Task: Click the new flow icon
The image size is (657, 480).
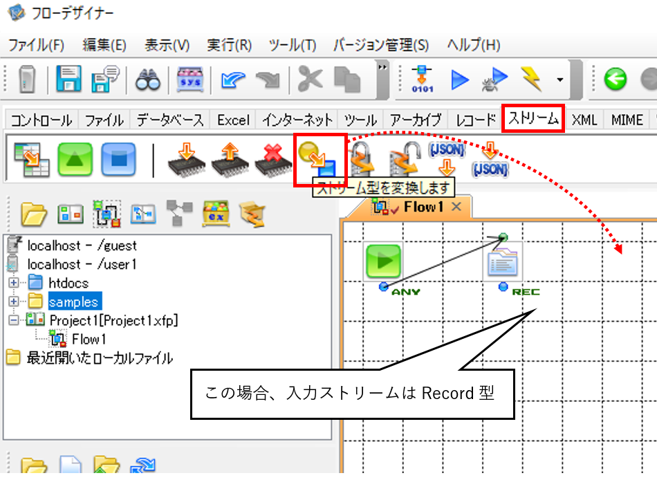Action: 107,214
